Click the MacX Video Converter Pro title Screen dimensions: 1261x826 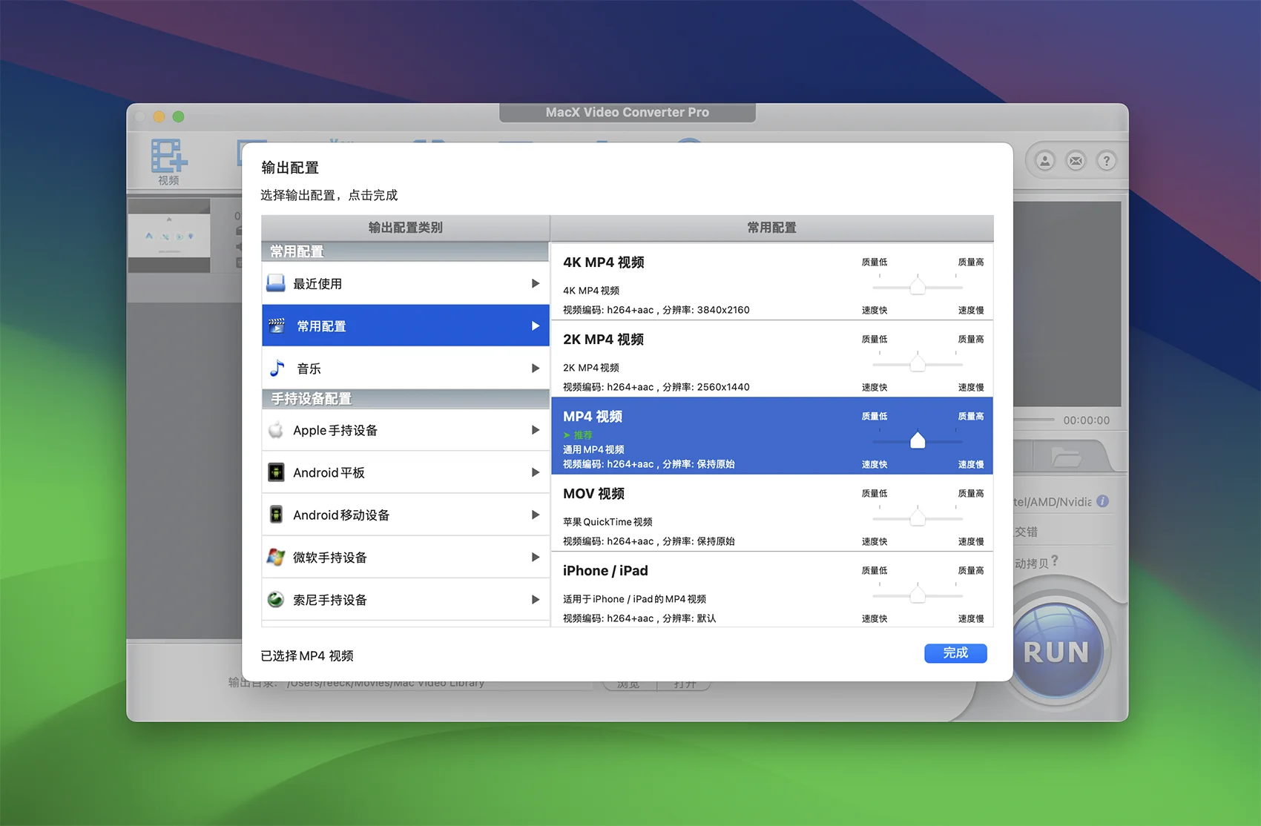coord(628,112)
